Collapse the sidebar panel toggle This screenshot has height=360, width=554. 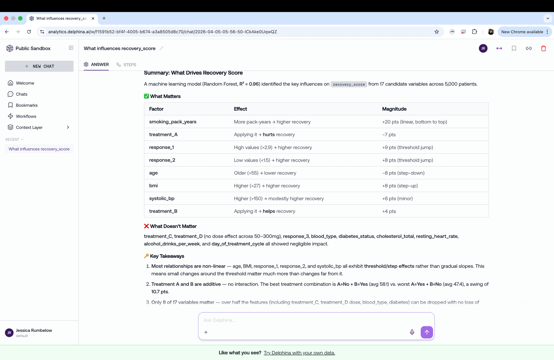coord(71,48)
